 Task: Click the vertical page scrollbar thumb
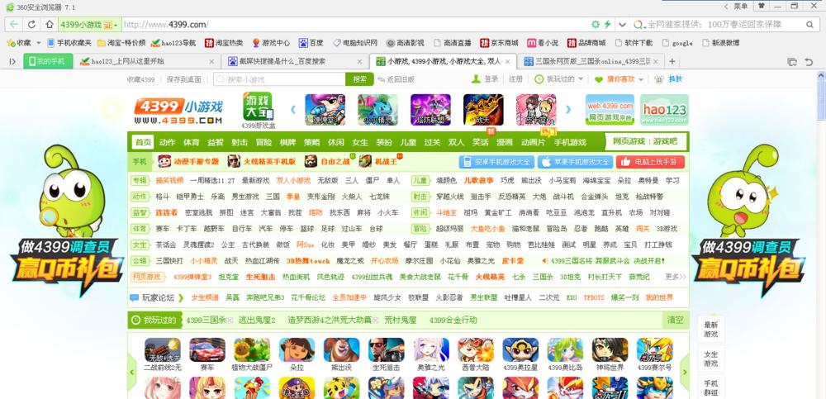[821, 100]
